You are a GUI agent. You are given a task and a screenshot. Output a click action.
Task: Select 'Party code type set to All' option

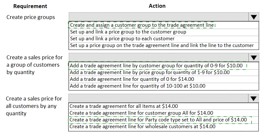[x=158, y=120]
